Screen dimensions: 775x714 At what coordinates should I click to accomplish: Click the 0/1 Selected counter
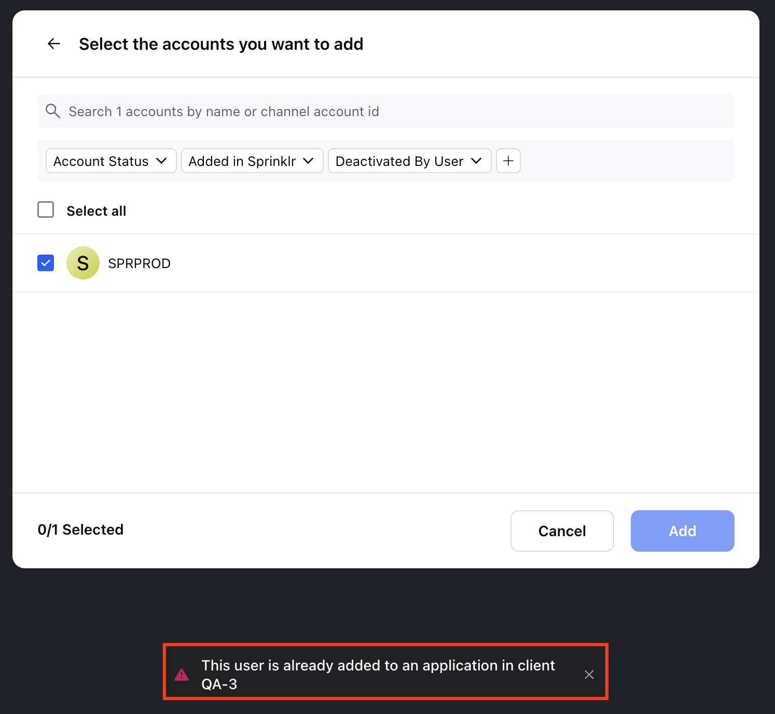point(80,529)
